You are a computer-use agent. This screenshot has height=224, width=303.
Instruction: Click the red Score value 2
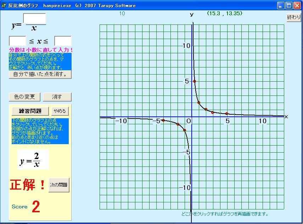coord(36,207)
